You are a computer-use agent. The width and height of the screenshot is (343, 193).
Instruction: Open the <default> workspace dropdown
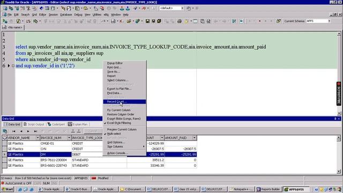(182, 8)
